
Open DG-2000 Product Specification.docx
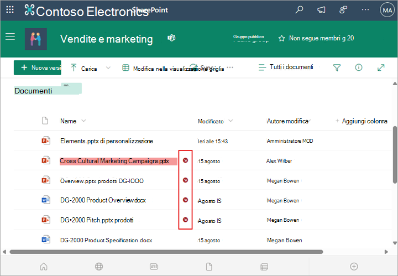[x=106, y=240]
